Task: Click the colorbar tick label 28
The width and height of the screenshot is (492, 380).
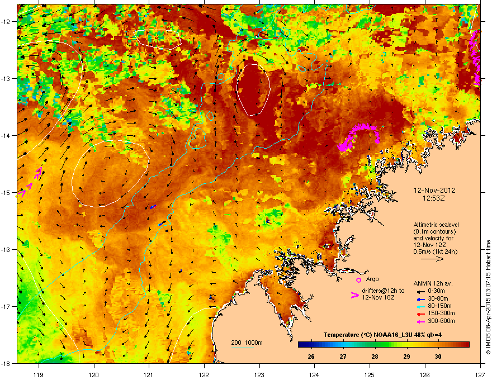Action: point(375,357)
